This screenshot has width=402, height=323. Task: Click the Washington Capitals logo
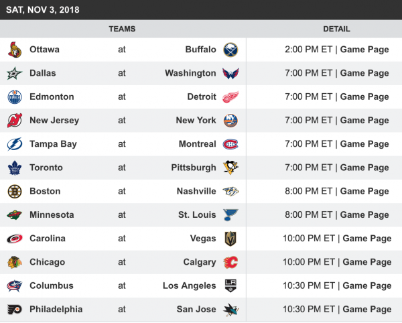[x=230, y=73]
